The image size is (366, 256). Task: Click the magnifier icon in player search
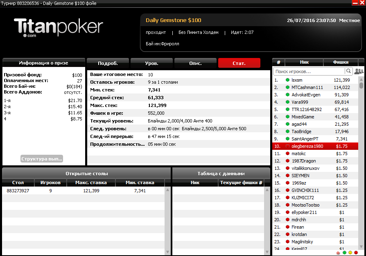[x=348, y=71]
